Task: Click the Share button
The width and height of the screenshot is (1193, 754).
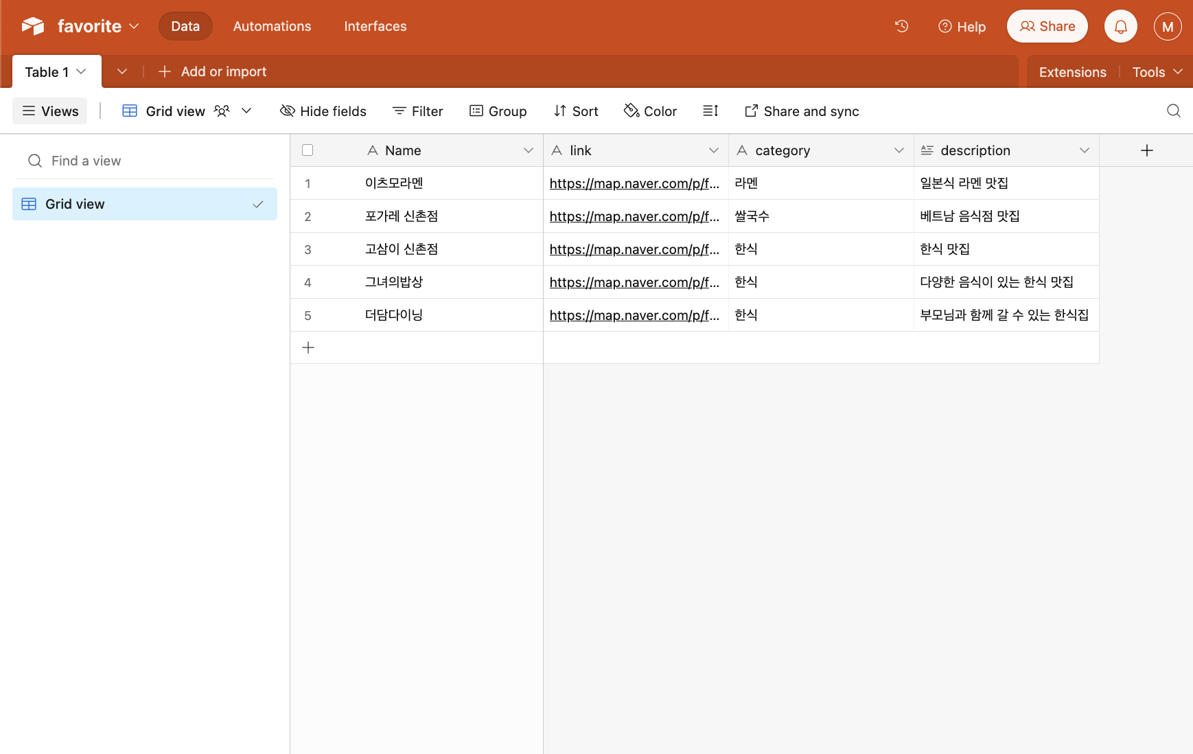Action: 1047,26
